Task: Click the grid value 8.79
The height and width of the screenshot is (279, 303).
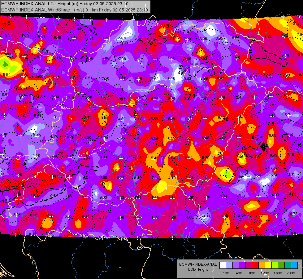Action: (16, 214)
